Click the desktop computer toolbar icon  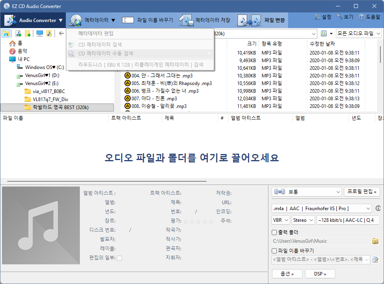coord(39,34)
